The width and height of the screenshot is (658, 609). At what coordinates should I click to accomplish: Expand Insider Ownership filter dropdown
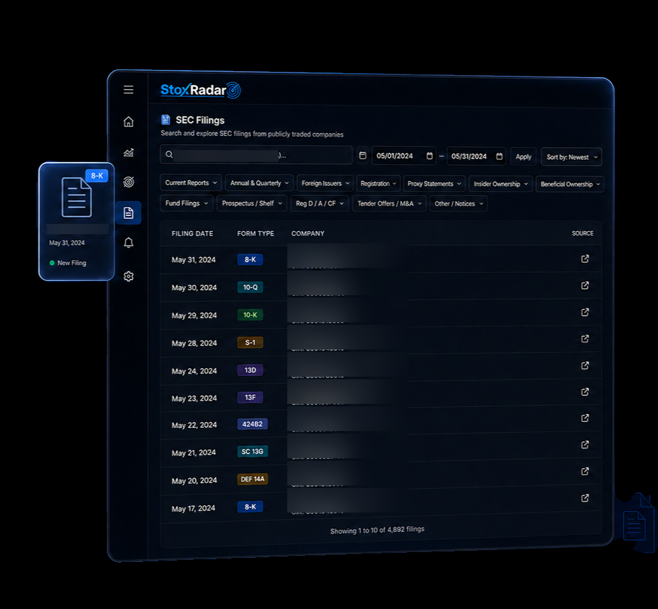(501, 184)
